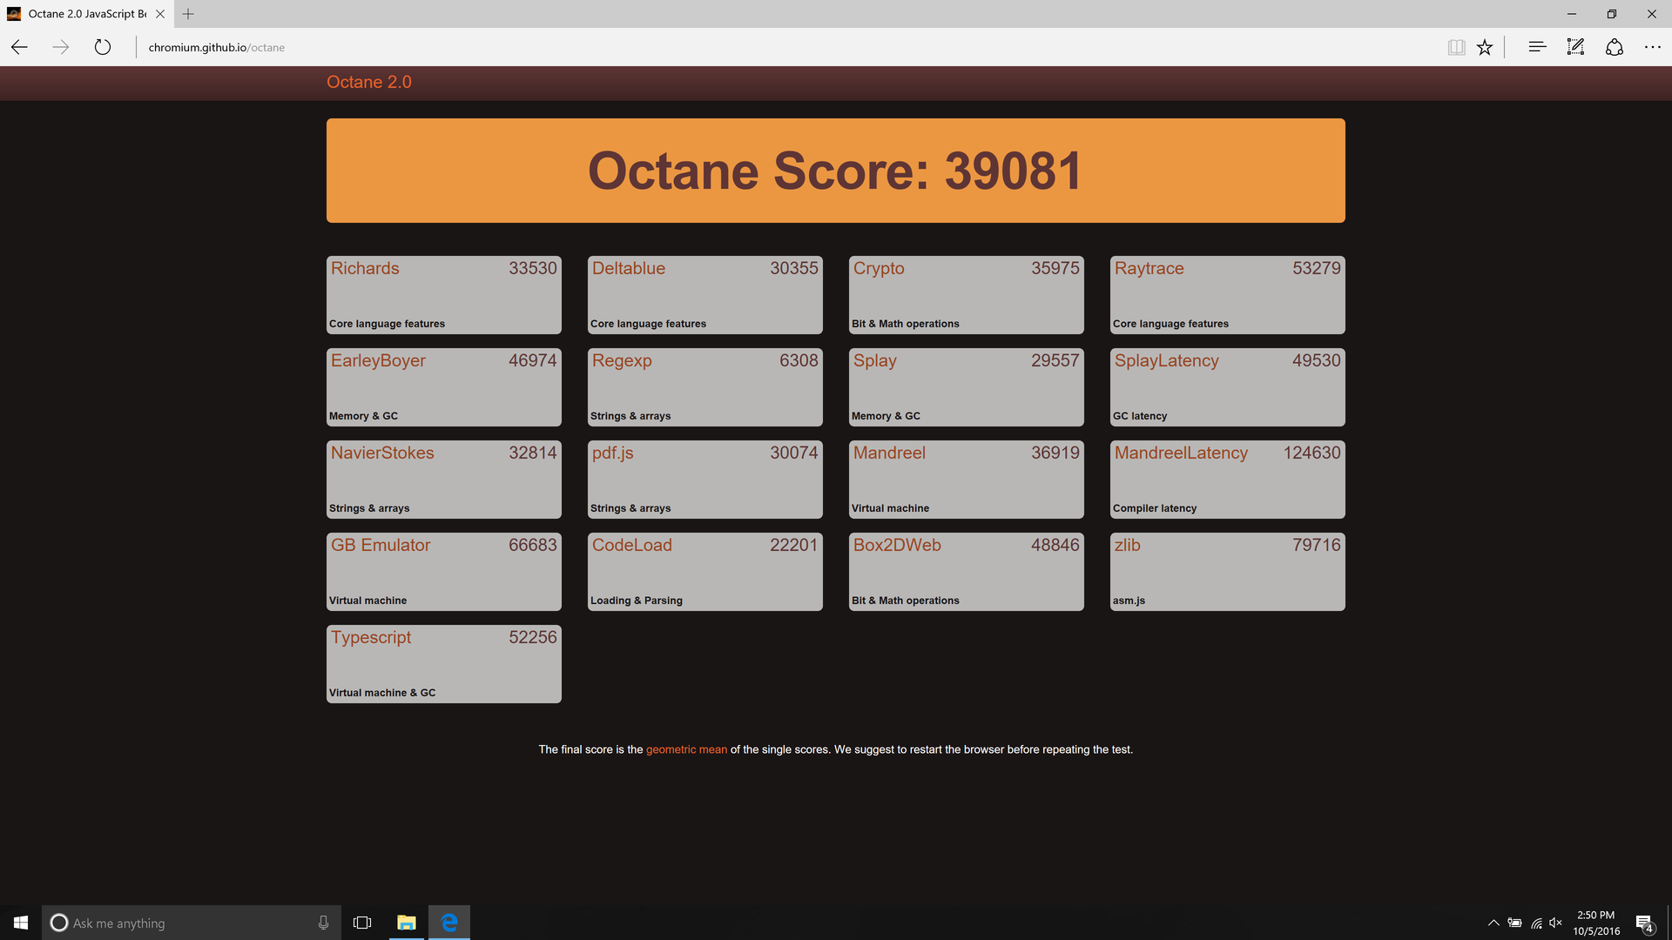The image size is (1672, 940).
Task: Click the Octane 2.0 header link
Action: tap(368, 82)
